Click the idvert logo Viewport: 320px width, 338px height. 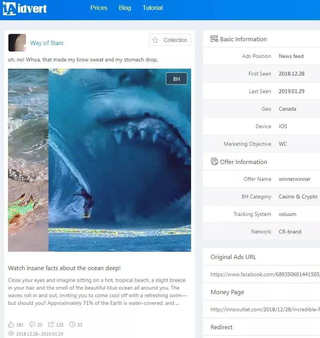(x=25, y=8)
